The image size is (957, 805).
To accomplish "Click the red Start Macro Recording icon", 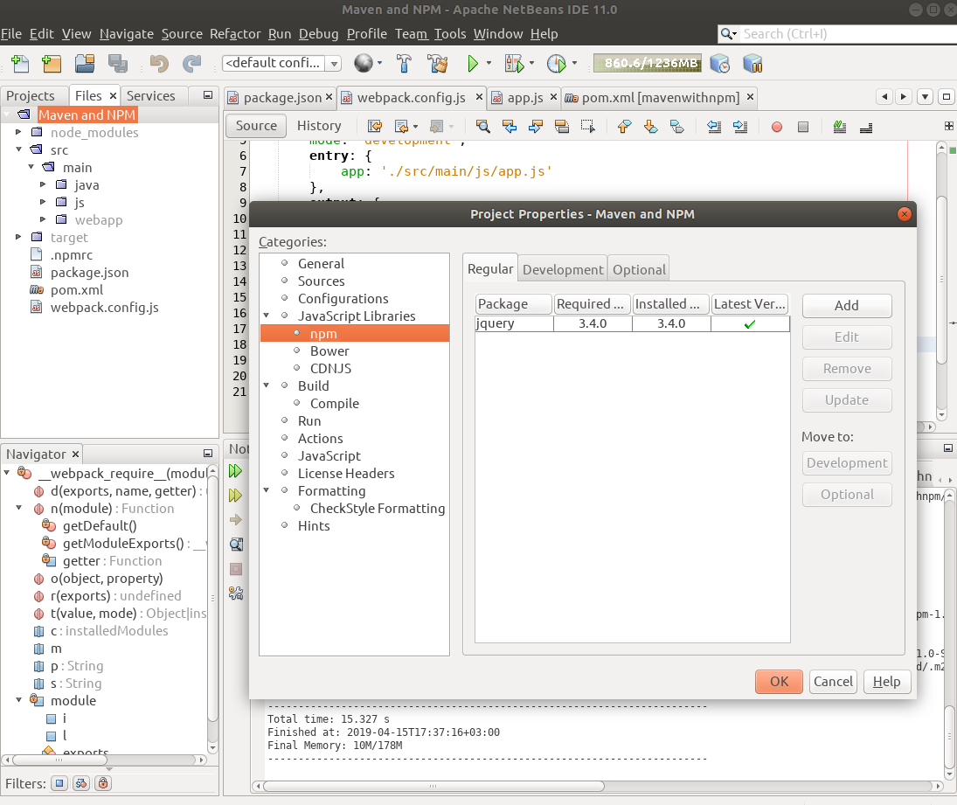I will coord(776,127).
